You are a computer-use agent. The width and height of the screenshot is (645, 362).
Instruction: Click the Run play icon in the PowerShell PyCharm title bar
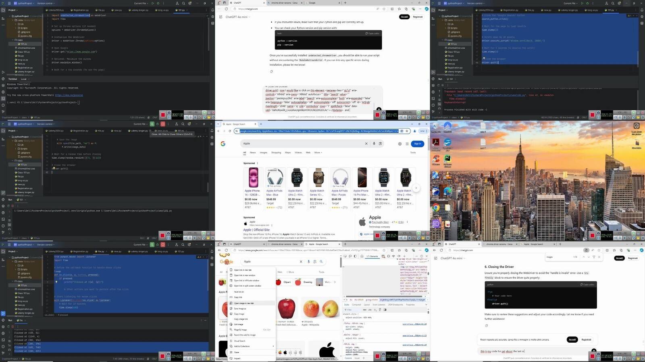[x=152, y=3]
